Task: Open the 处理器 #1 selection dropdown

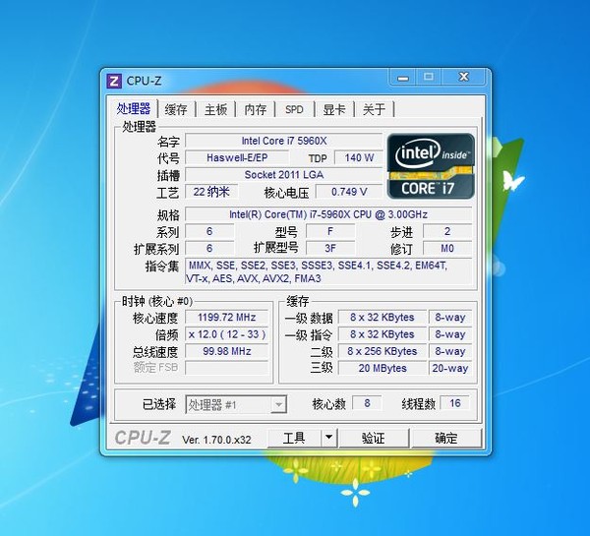Action: 236,404
